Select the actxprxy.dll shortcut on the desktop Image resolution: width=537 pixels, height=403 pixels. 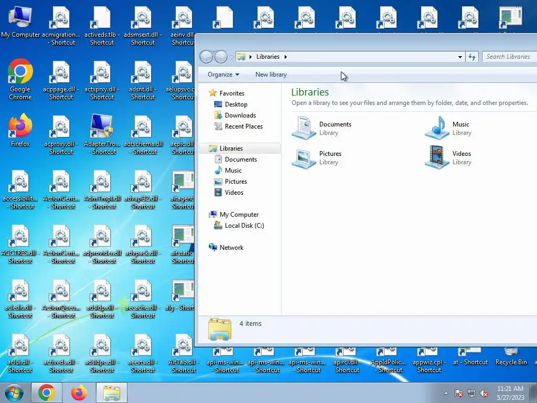[x=102, y=80]
